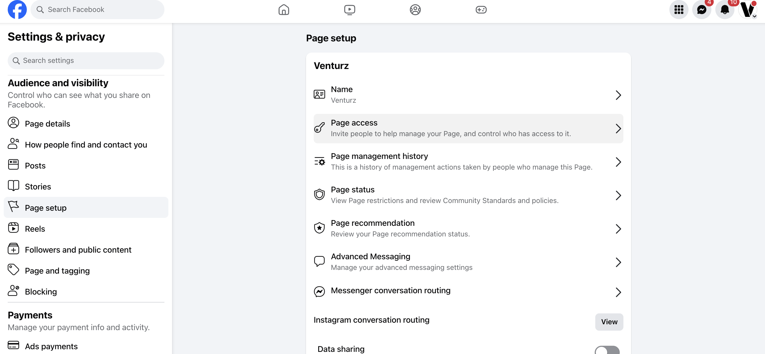Click the Page access key icon
The width and height of the screenshot is (765, 354).
click(x=319, y=128)
